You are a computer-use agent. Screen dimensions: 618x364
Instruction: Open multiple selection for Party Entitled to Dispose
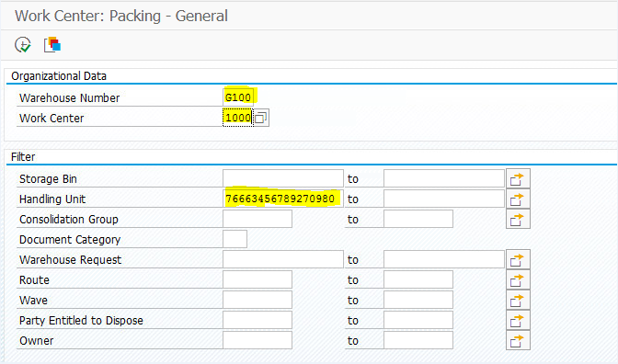tap(518, 320)
